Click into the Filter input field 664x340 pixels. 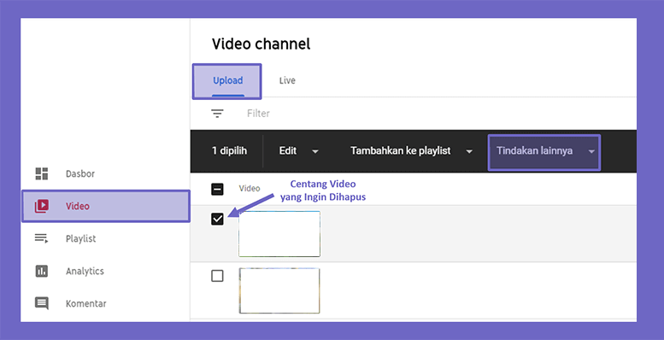pyautogui.click(x=440, y=114)
